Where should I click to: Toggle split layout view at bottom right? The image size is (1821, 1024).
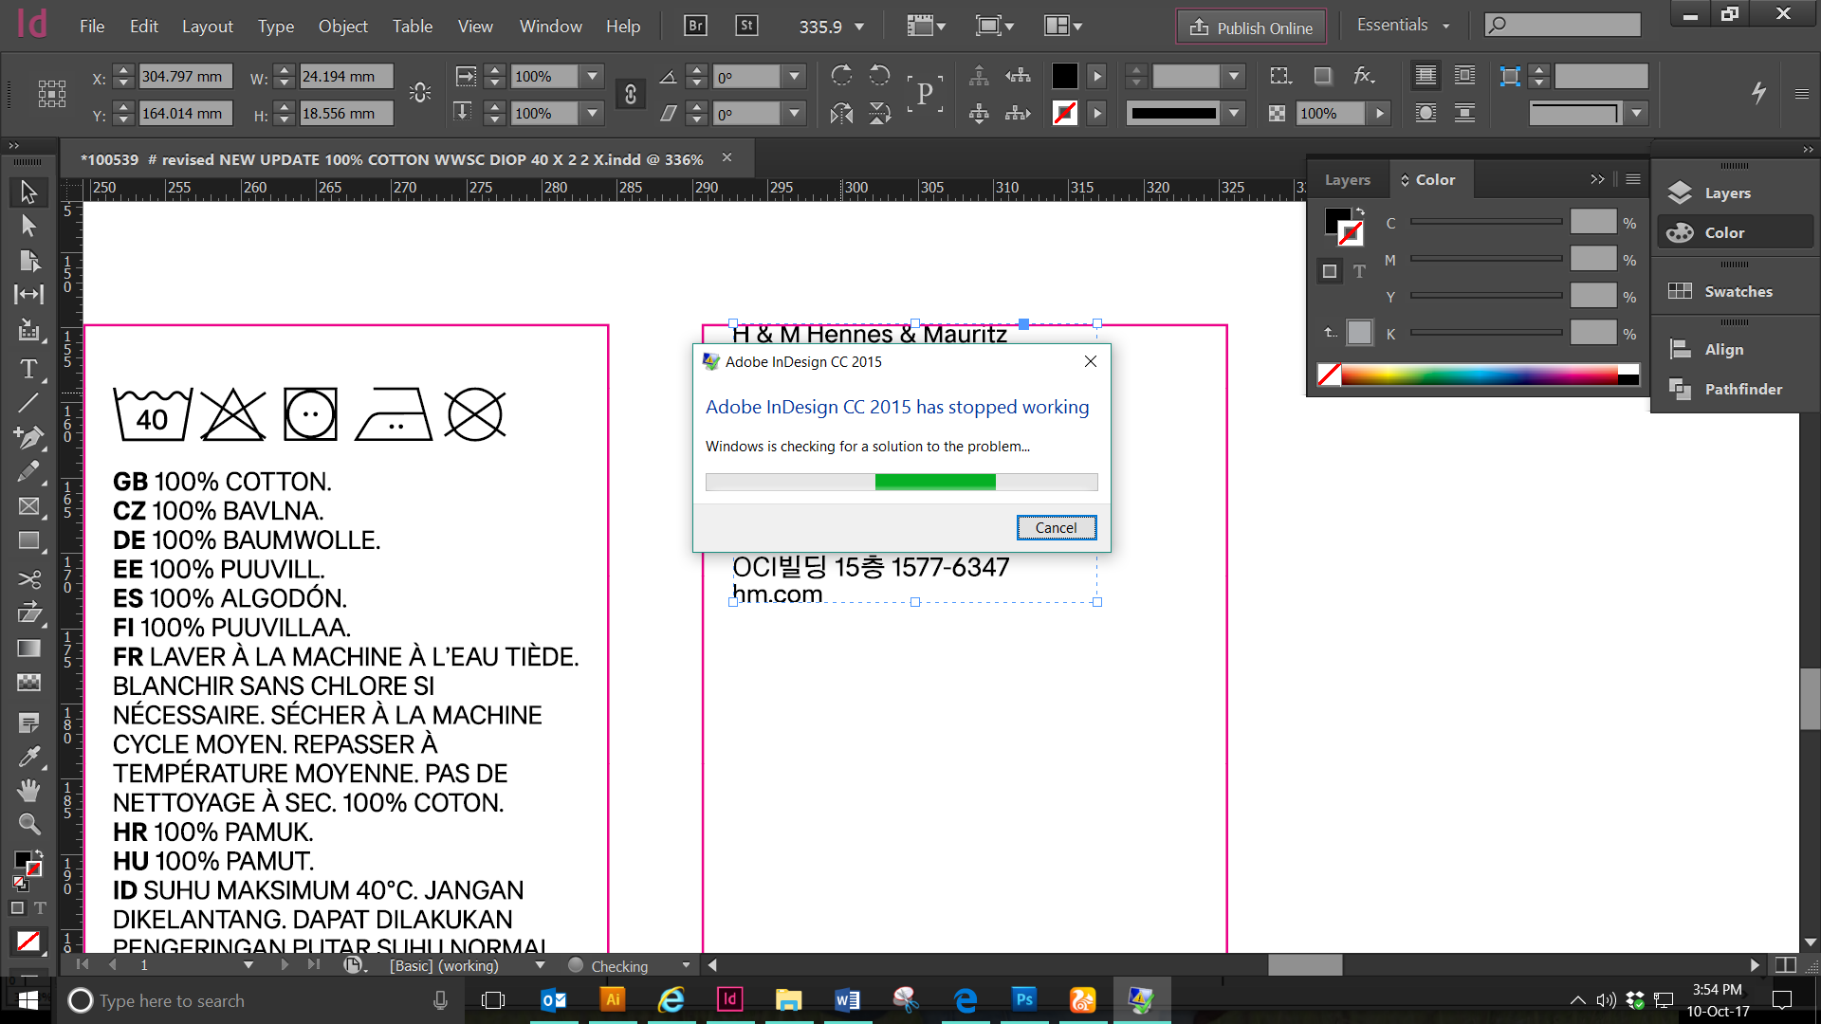[x=1785, y=964]
